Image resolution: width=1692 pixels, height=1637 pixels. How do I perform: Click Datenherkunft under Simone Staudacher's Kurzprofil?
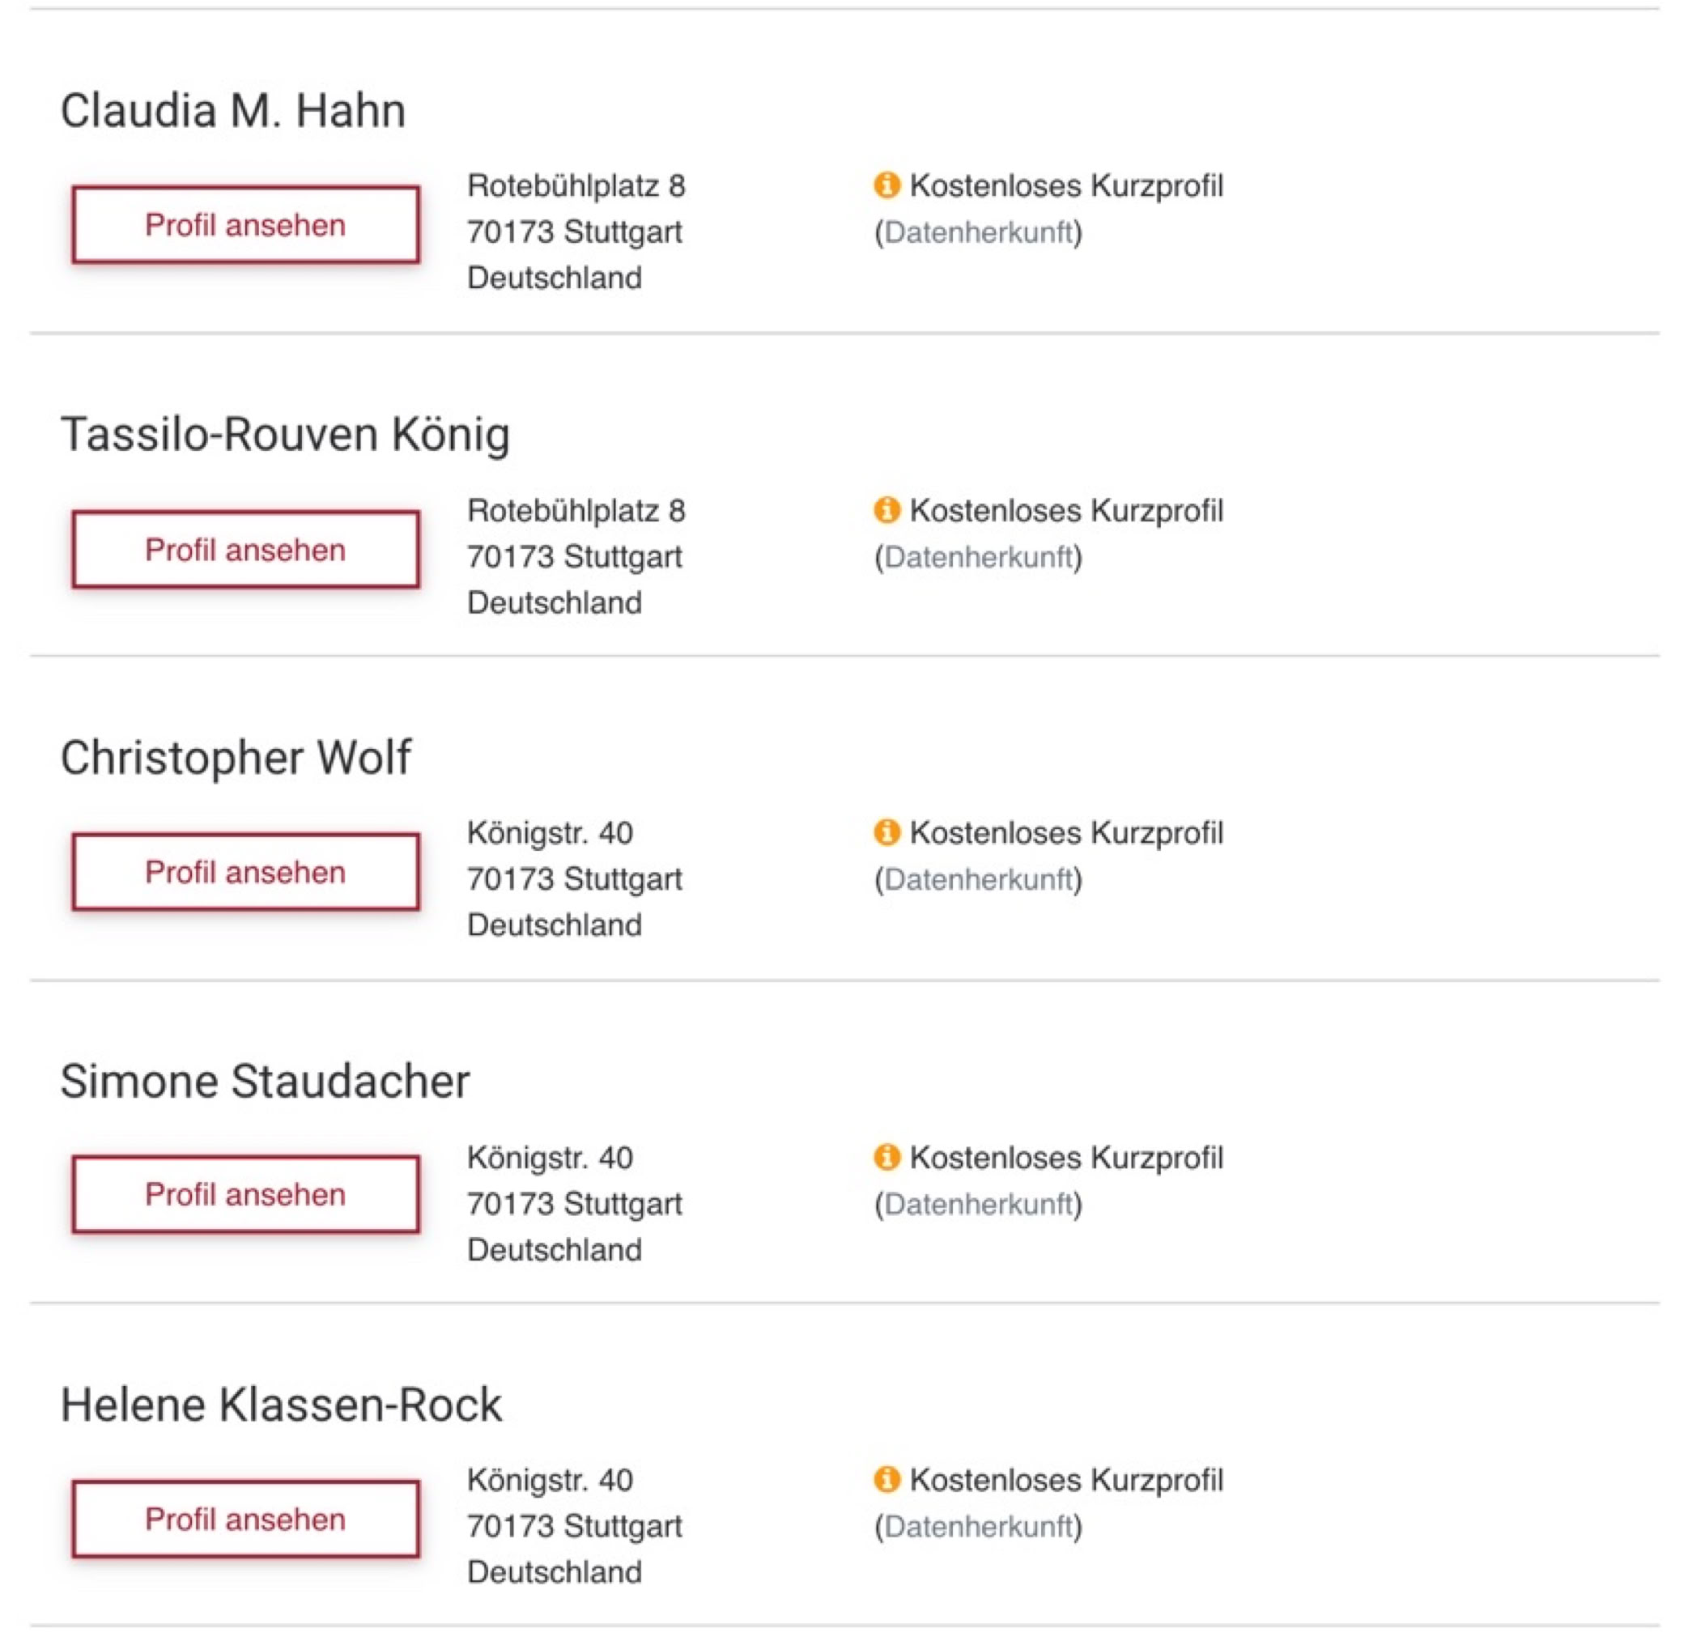pos(978,1204)
